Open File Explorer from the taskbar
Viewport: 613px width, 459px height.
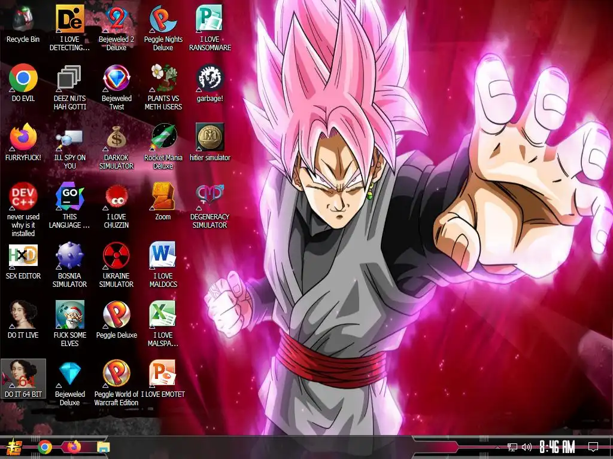point(103,447)
